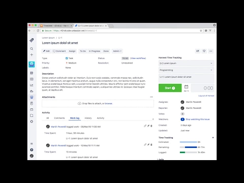Show the All activity tab
The width and height of the screenshot is (244, 183).
coord(47,118)
